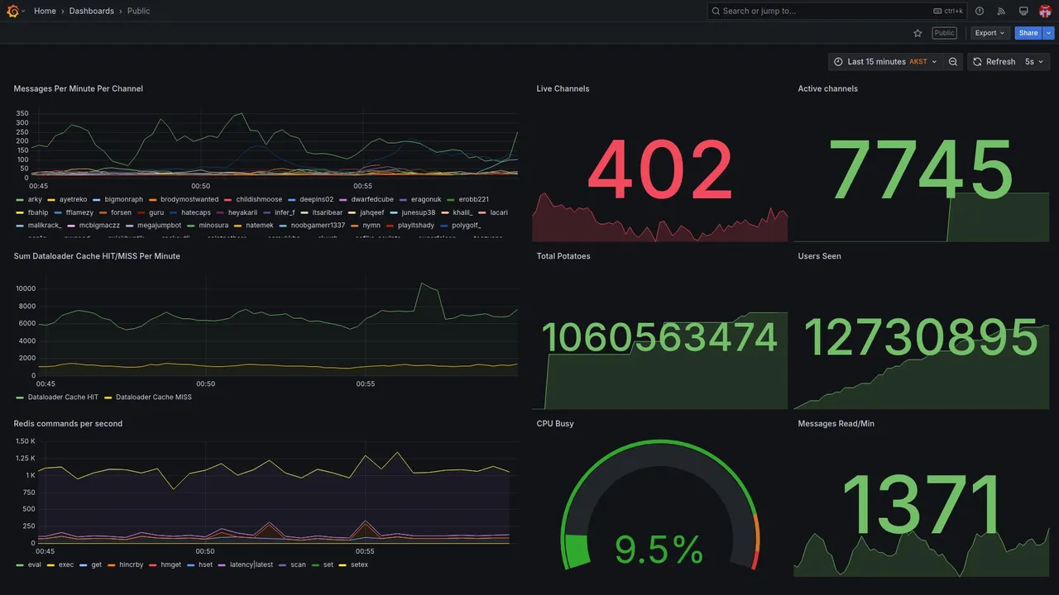This screenshot has height=595, width=1059.
Task: Select the exec entry in Redis legend
Action: coord(66,564)
